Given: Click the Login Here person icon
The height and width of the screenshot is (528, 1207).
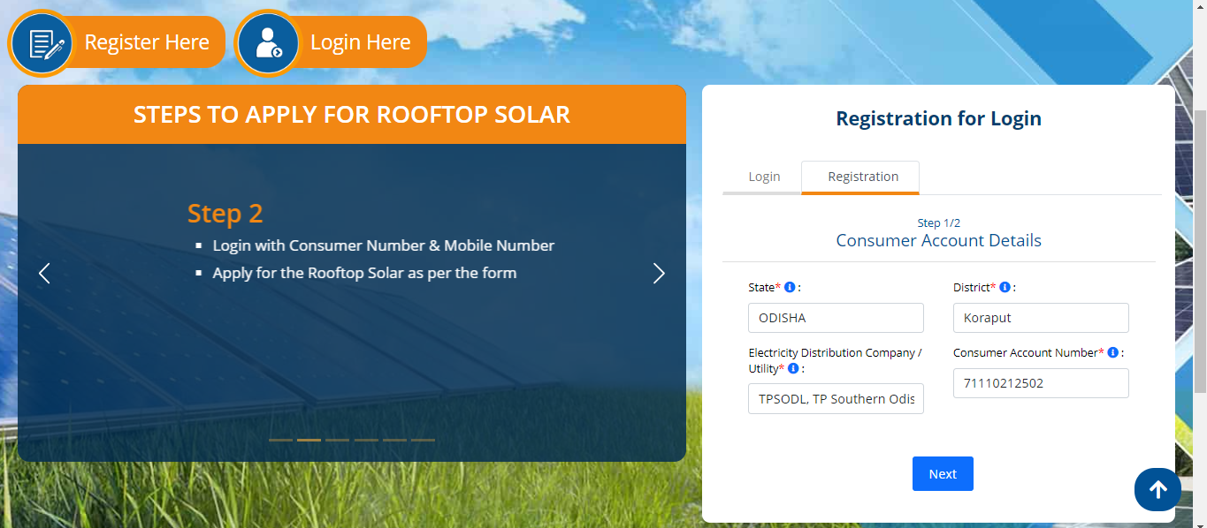Looking at the screenshot, I should [x=268, y=41].
